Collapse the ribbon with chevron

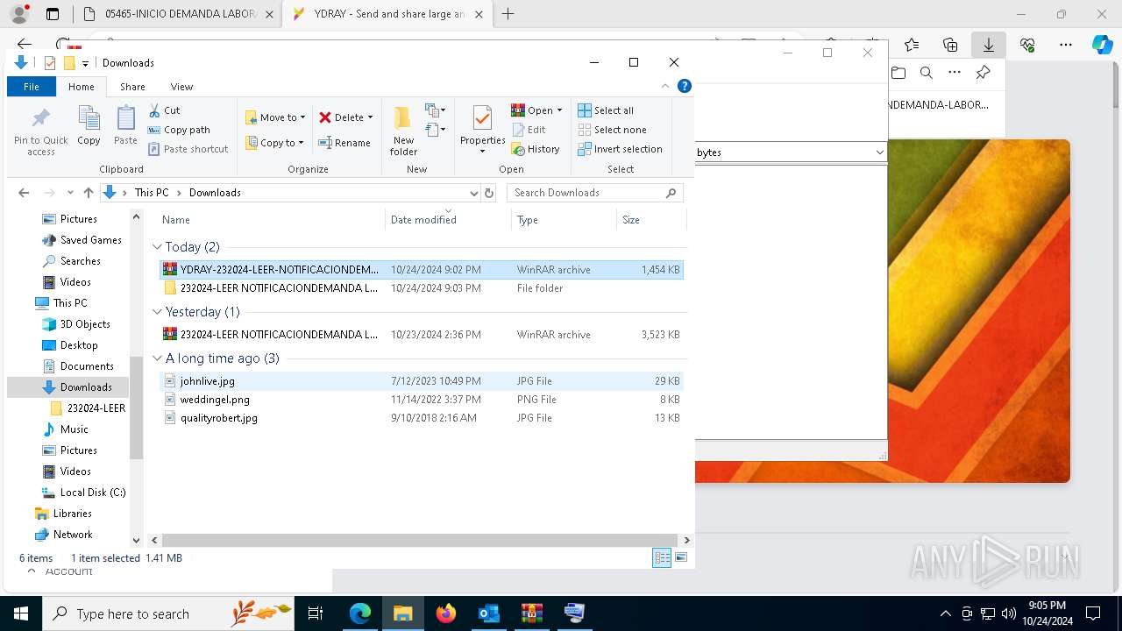click(x=665, y=86)
